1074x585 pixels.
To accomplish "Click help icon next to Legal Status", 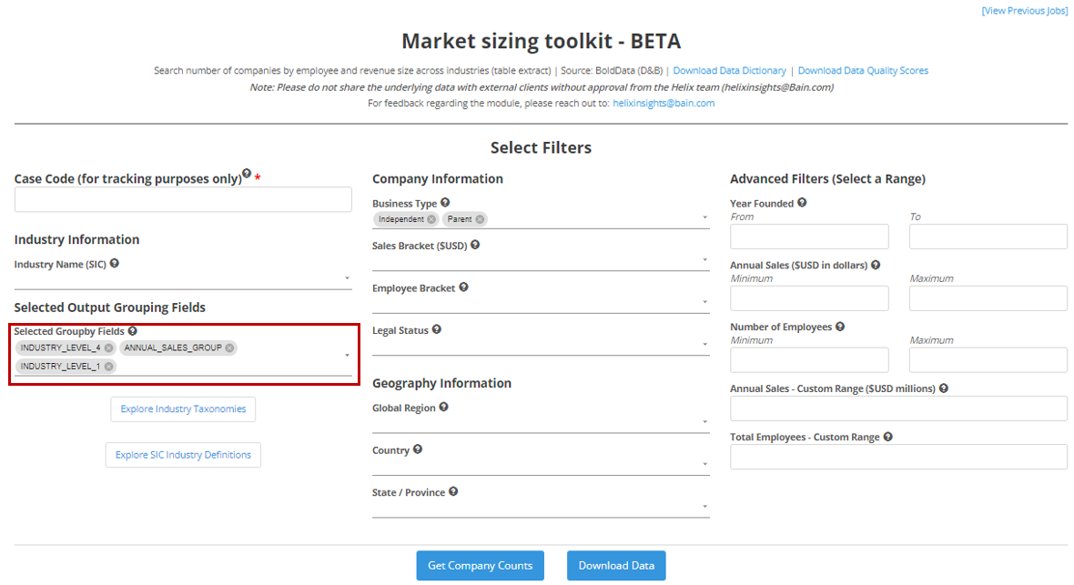I will click(x=437, y=329).
